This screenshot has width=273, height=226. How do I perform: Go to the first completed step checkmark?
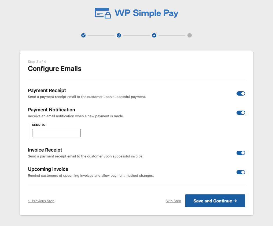(83, 35)
